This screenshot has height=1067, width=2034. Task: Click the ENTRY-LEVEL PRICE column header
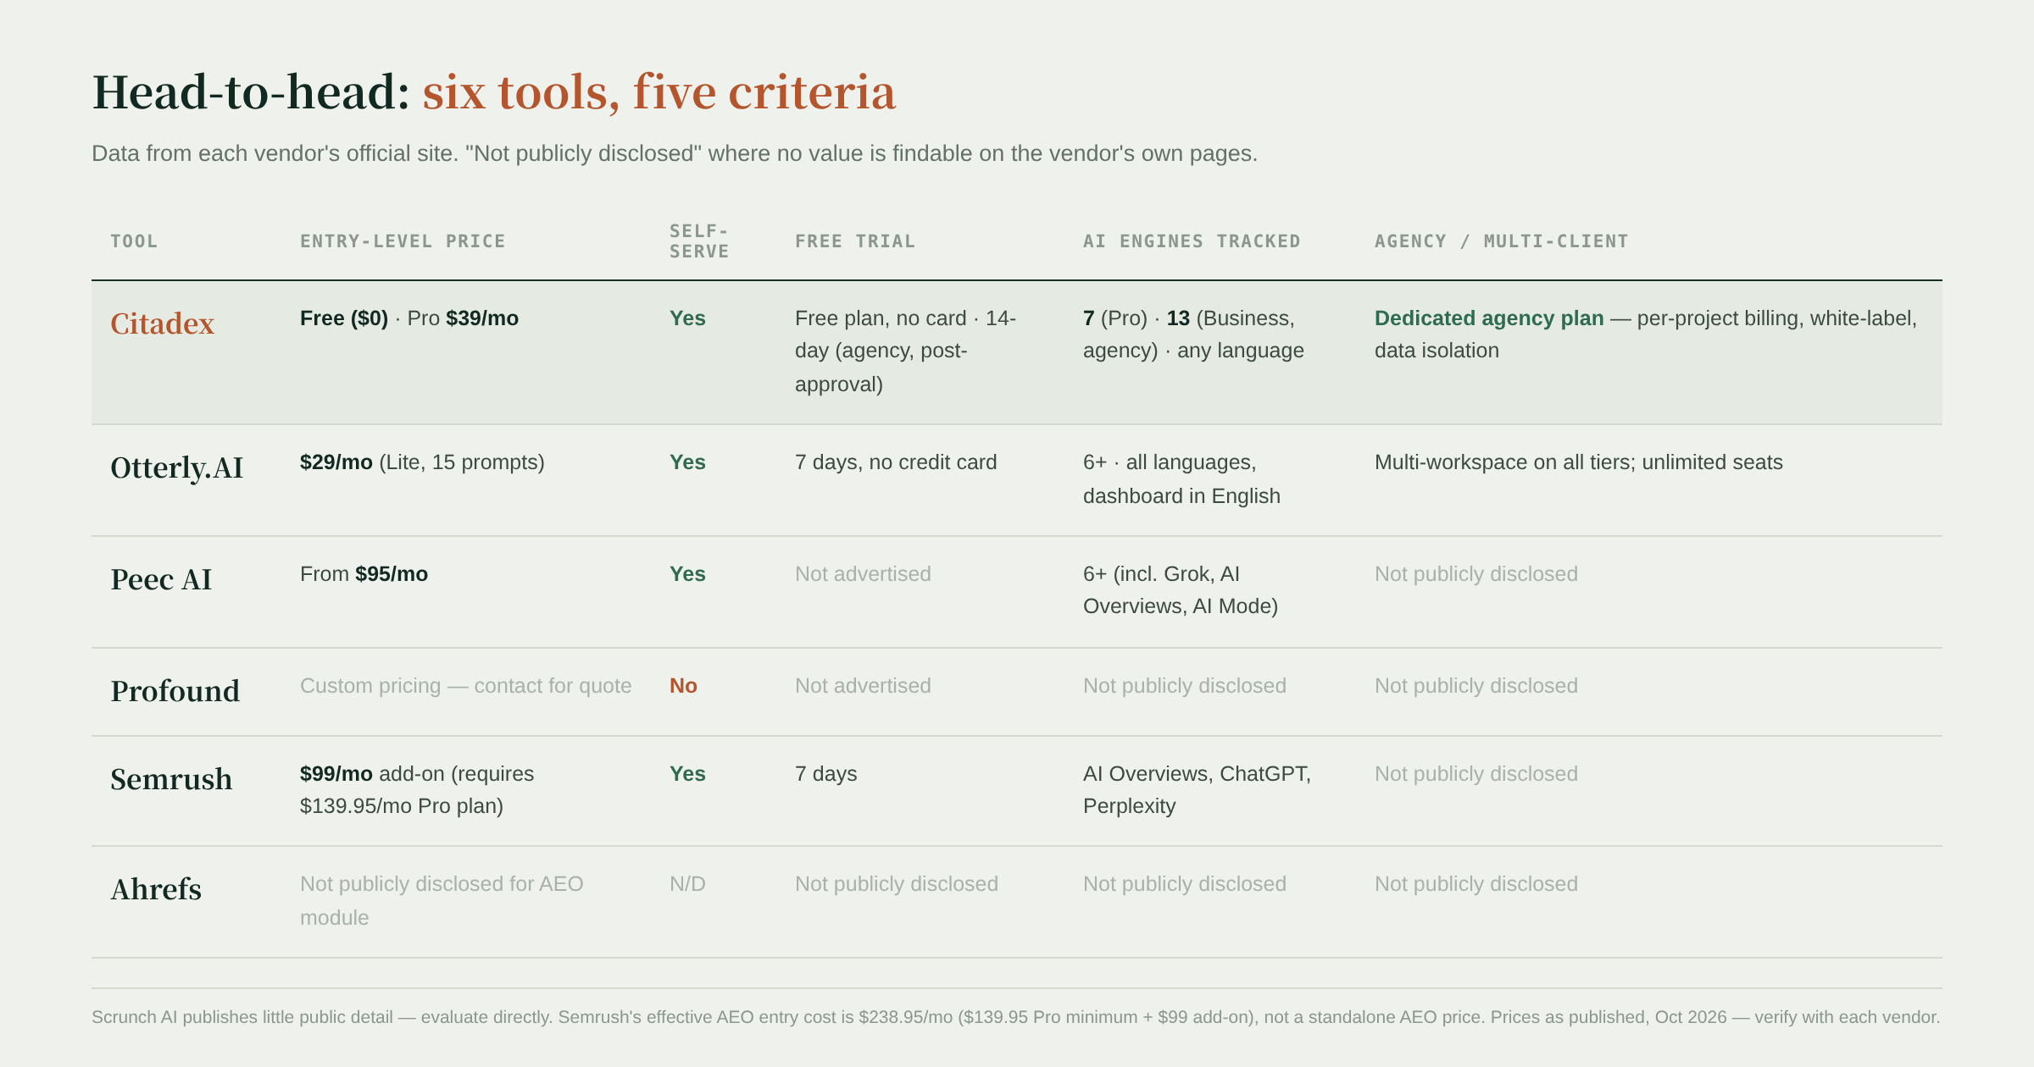[403, 241]
